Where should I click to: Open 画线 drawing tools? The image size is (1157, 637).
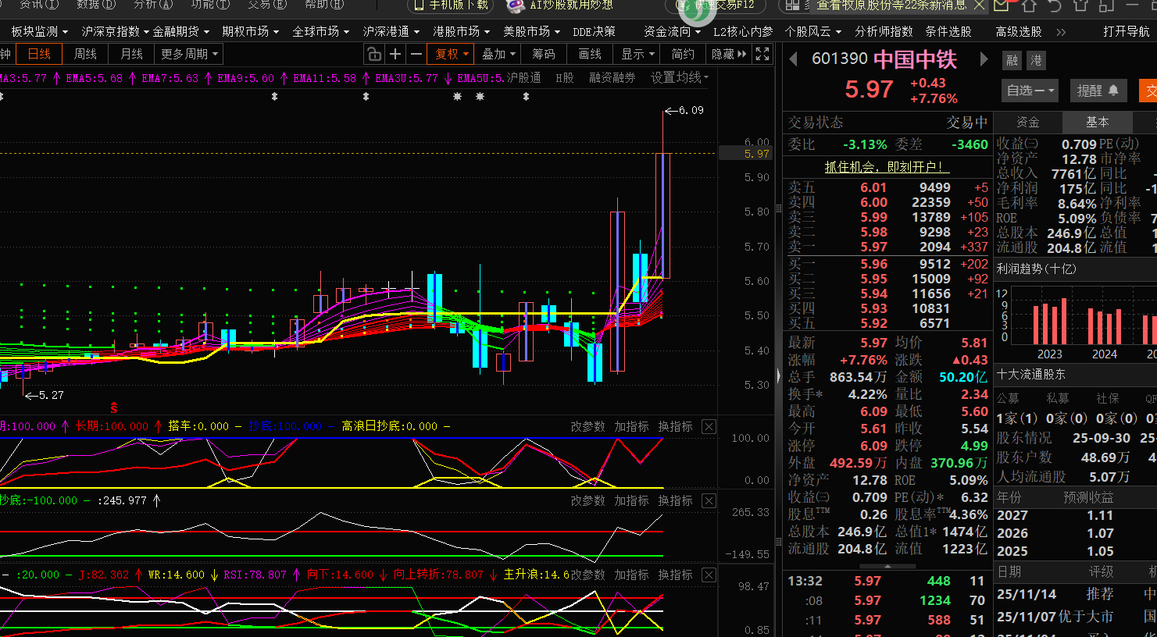pos(590,54)
